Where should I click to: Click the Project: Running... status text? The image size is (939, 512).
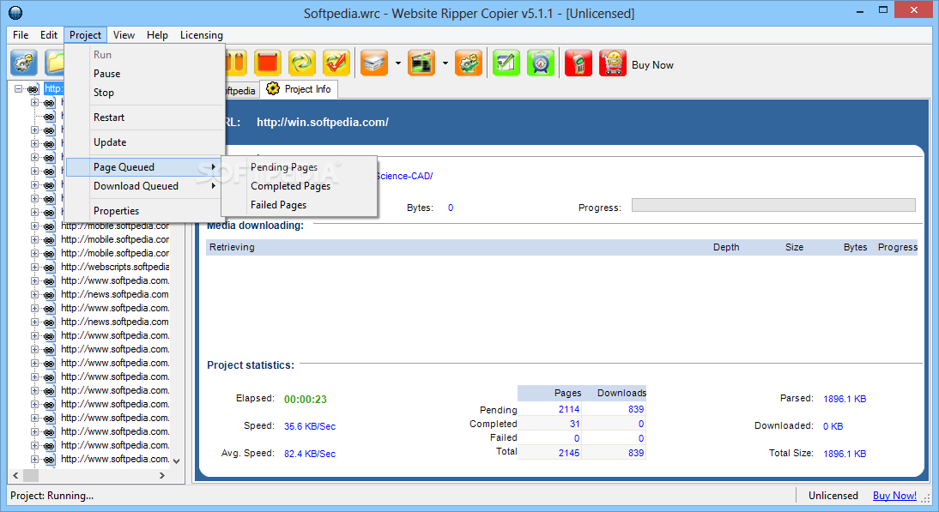52,496
